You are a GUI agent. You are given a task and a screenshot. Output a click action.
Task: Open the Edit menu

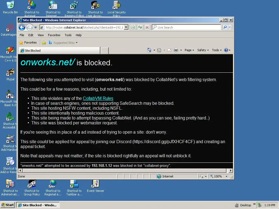click(31, 35)
